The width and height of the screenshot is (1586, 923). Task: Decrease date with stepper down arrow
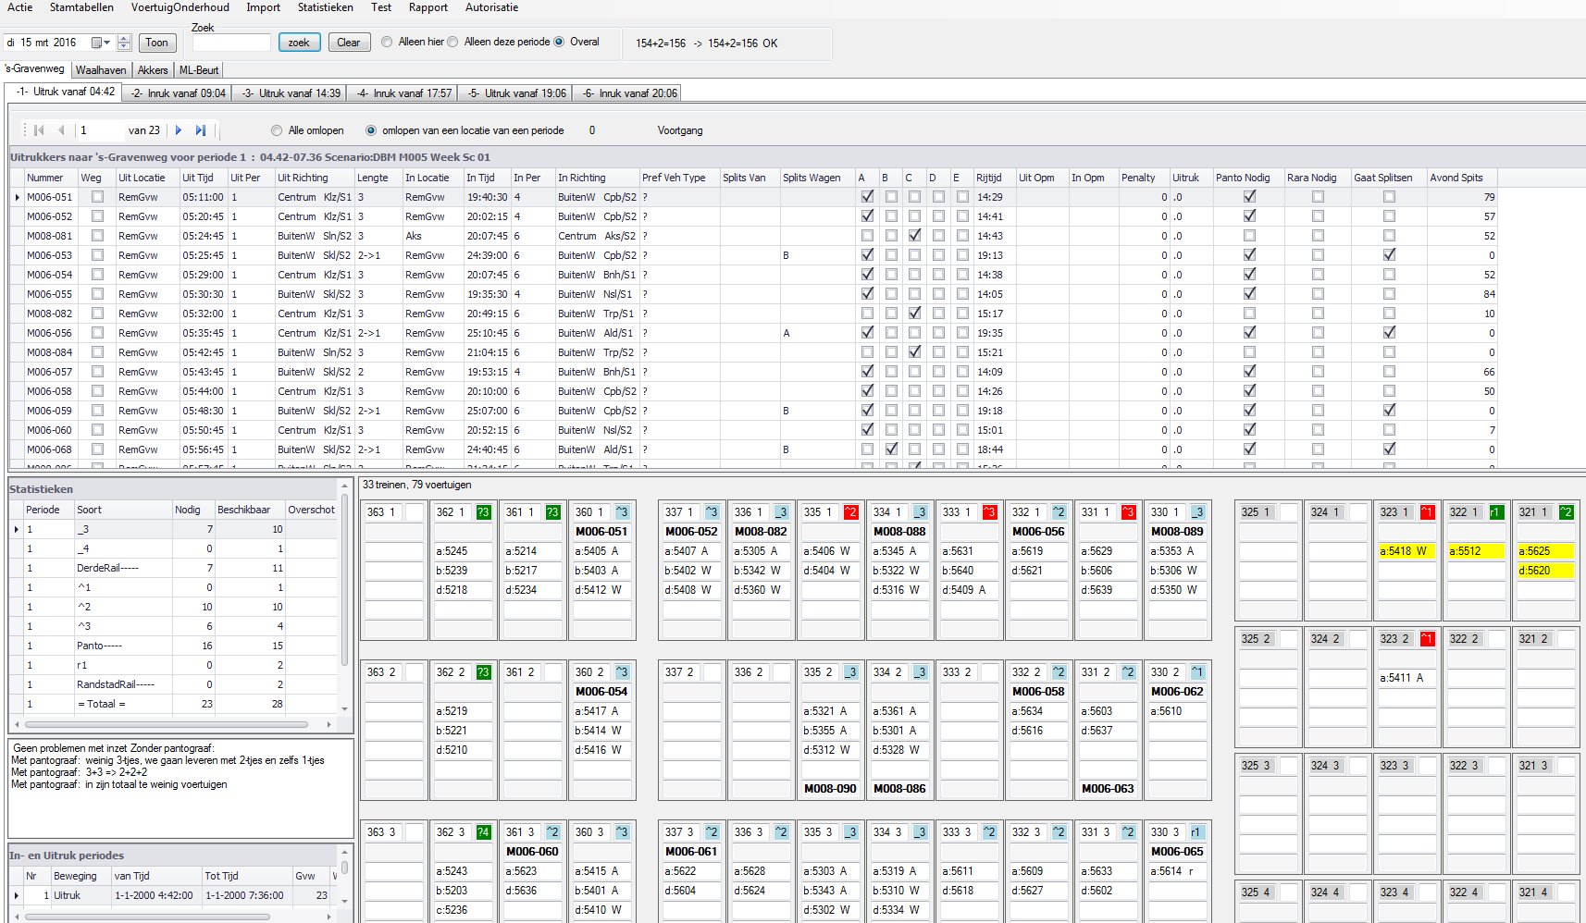[x=125, y=47]
